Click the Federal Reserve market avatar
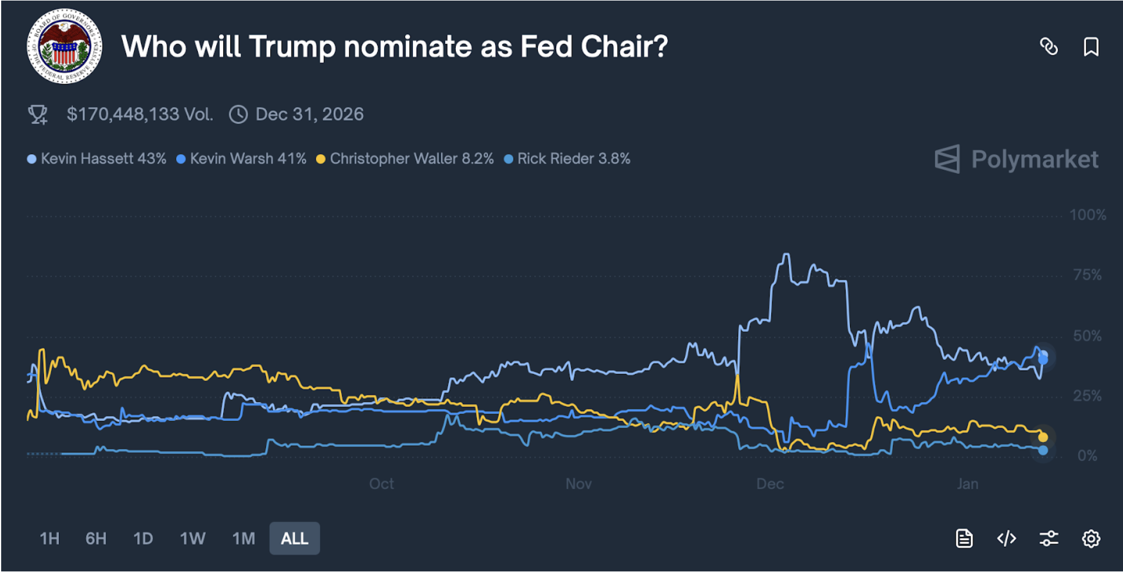Screen dimensions: 1123x572 point(65,45)
